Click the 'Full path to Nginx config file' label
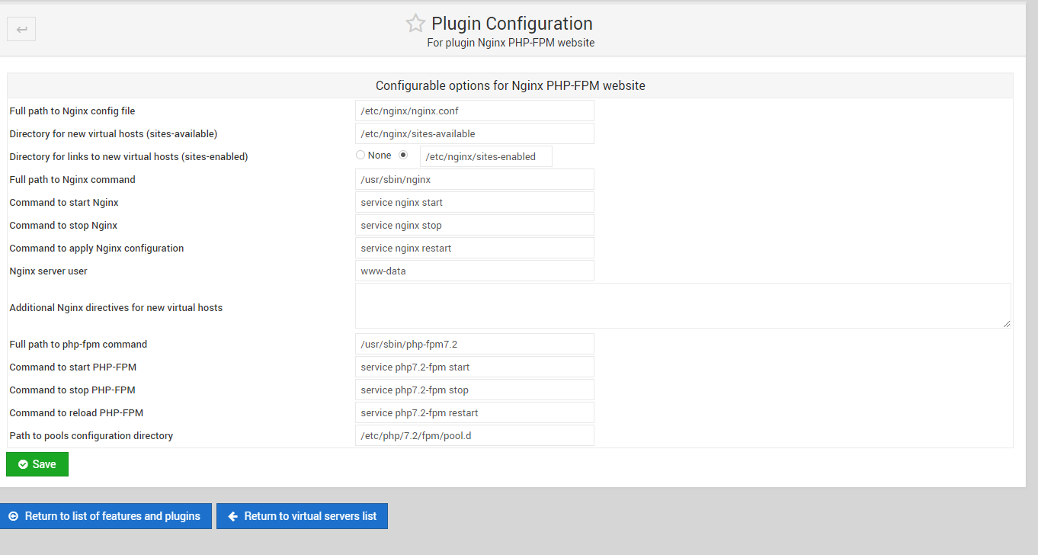This screenshot has height=555, width=1038. click(x=72, y=111)
